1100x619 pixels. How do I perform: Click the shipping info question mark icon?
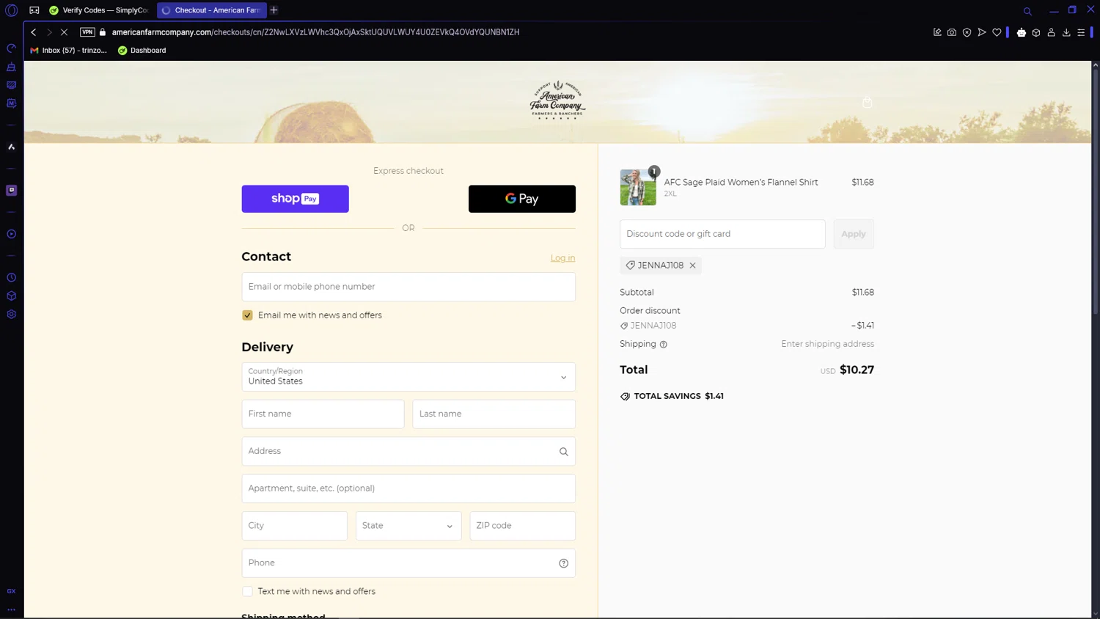point(664,345)
